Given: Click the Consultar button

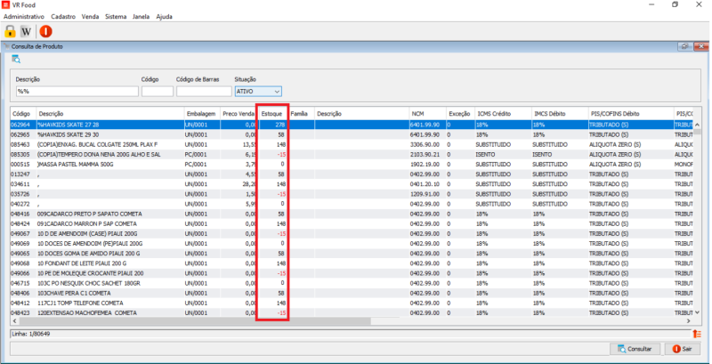Looking at the screenshot, I should (635, 349).
